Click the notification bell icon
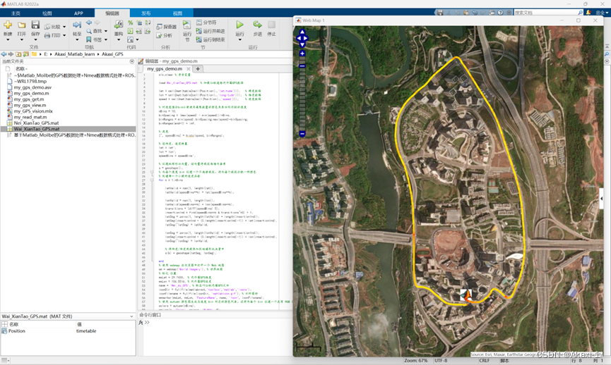The height and width of the screenshot is (365, 611). 588,13
